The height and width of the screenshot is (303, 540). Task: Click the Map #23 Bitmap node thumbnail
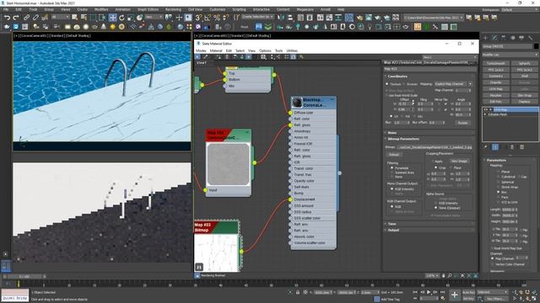[217, 252]
